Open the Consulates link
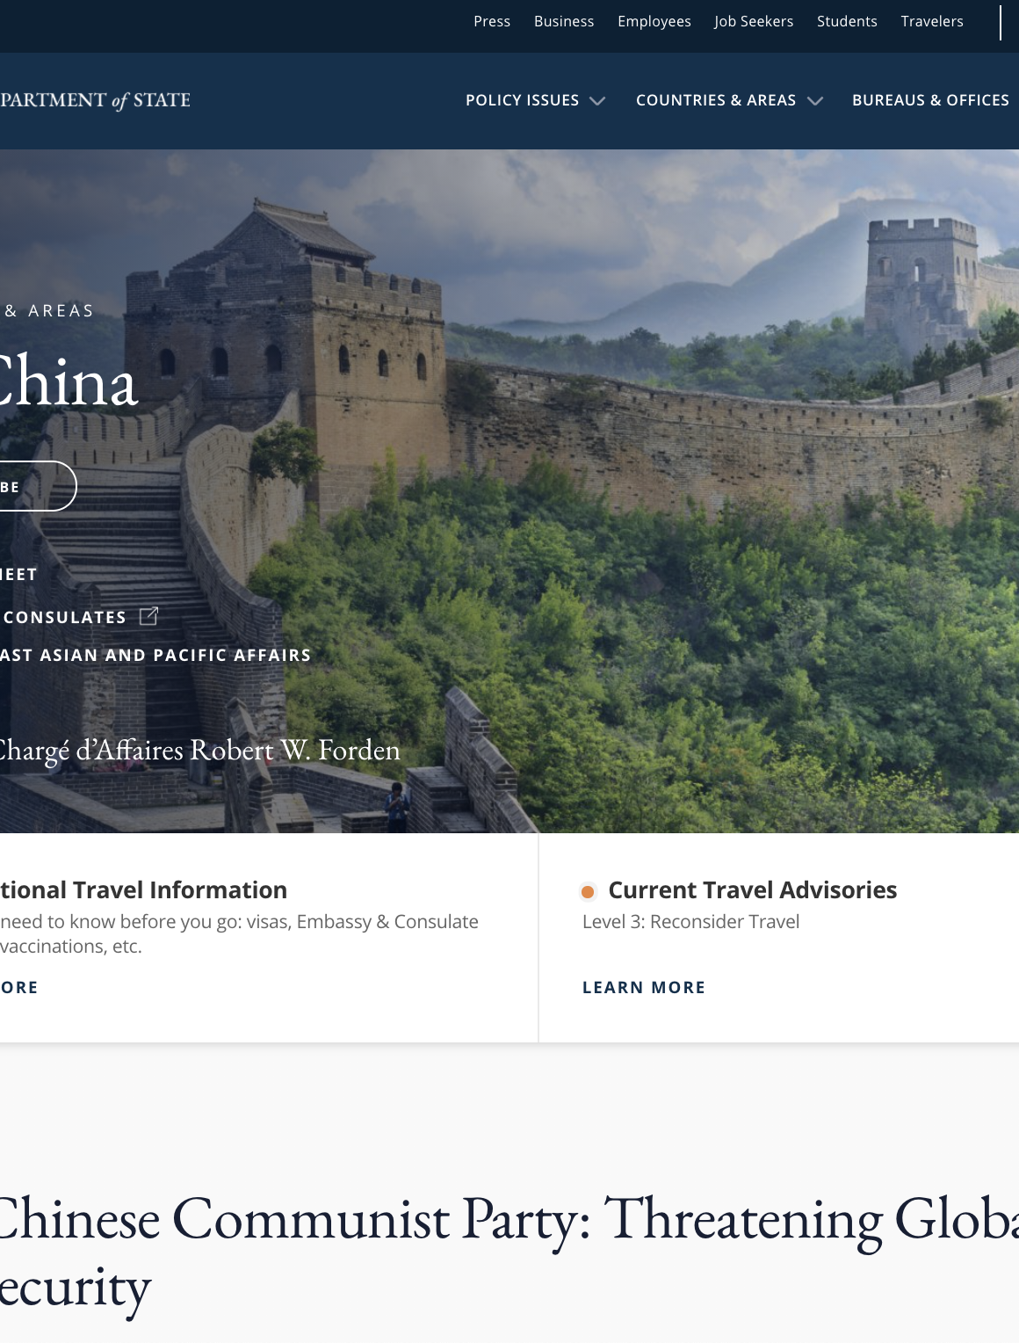Image resolution: width=1019 pixels, height=1343 pixels. pos(64,617)
